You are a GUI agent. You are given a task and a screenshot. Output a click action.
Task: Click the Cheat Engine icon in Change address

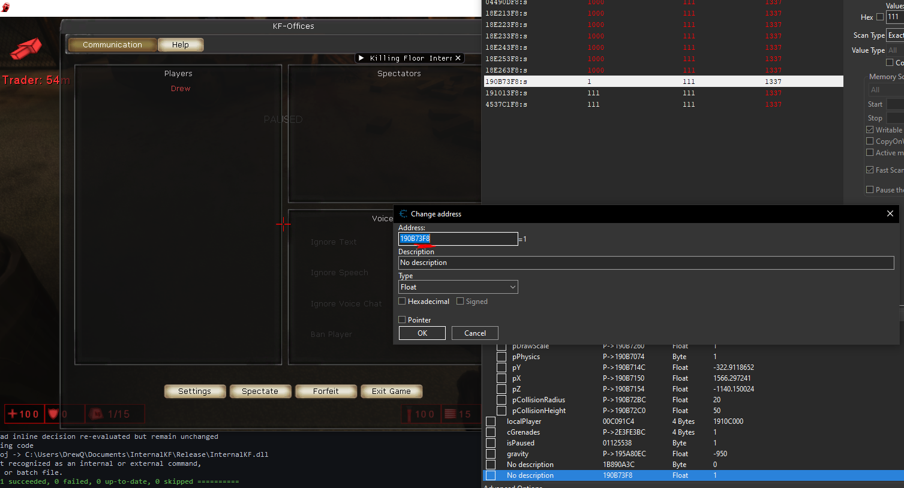(403, 214)
